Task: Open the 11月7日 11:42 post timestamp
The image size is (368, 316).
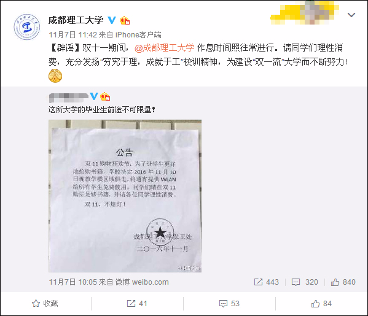Action: coord(72,35)
